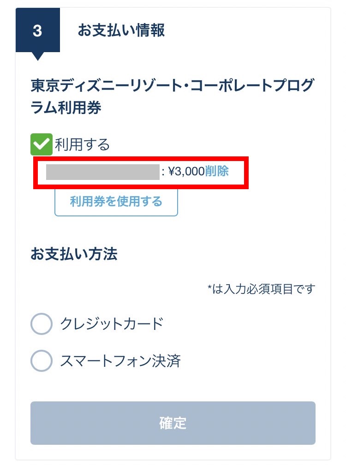Select the スマートフォン決済 radio circle
Viewport: 346px width, 466px height.
tap(41, 361)
